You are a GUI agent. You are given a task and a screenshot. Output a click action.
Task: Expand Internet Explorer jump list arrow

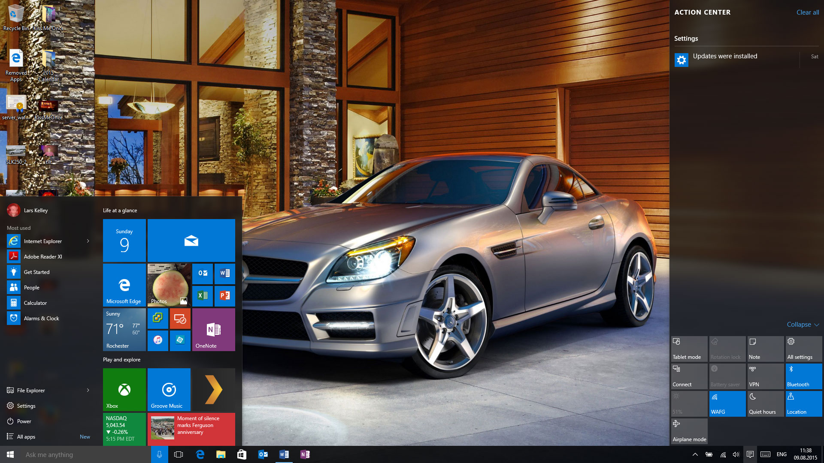point(88,241)
